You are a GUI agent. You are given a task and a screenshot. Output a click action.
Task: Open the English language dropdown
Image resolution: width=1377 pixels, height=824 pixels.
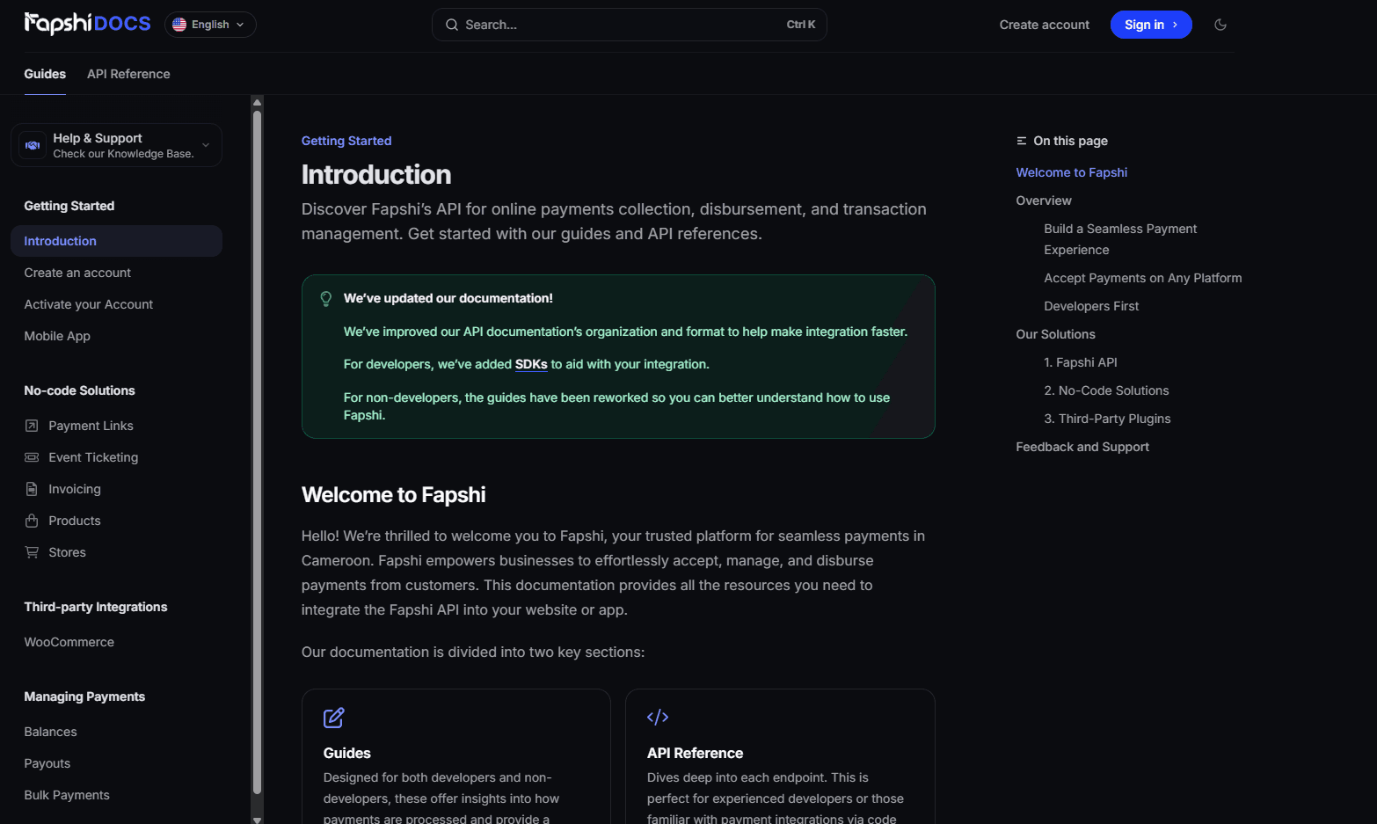coord(210,25)
